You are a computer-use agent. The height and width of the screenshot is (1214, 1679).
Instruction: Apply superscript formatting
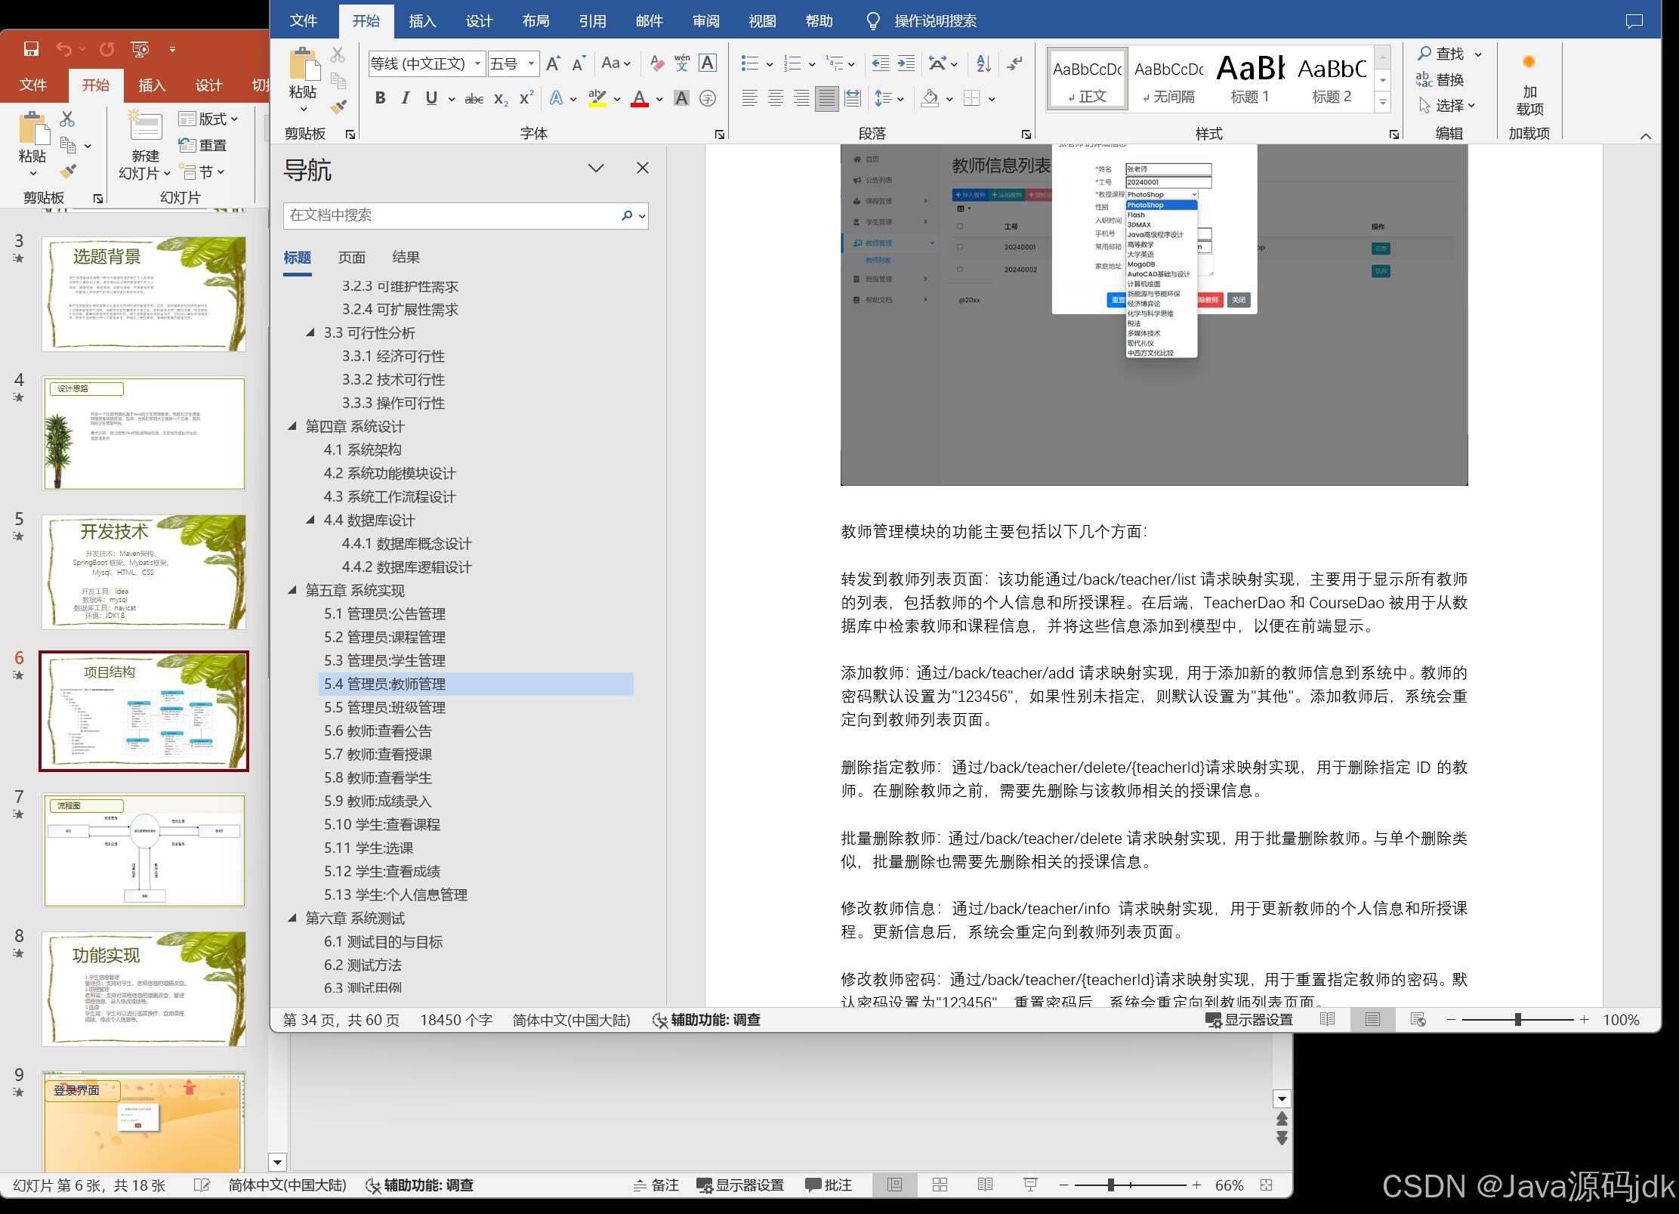click(x=526, y=98)
